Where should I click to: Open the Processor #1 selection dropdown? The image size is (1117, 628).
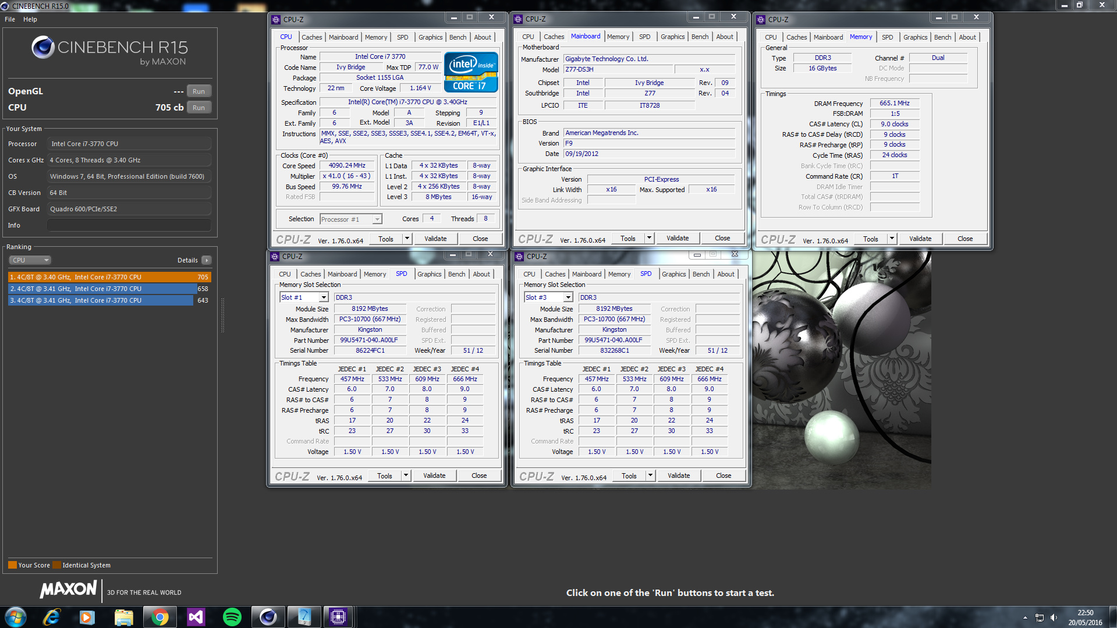pos(351,219)
